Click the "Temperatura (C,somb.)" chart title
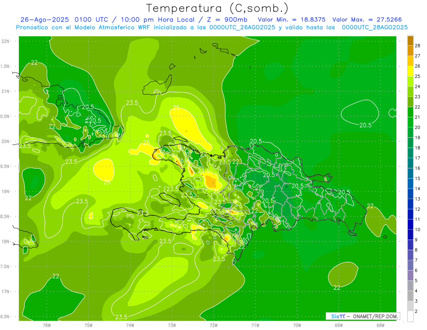 pos(217,8)
